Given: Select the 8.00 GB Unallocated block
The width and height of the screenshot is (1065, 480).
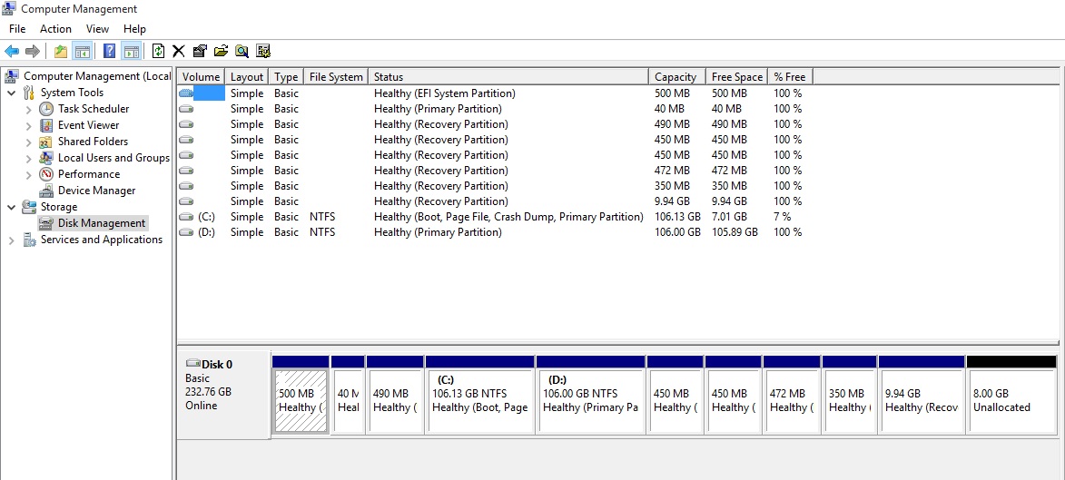Looking at the screenshot, I should (x=1011, y=400).
